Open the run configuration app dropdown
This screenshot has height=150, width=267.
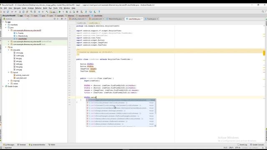(x=53, y=12)
